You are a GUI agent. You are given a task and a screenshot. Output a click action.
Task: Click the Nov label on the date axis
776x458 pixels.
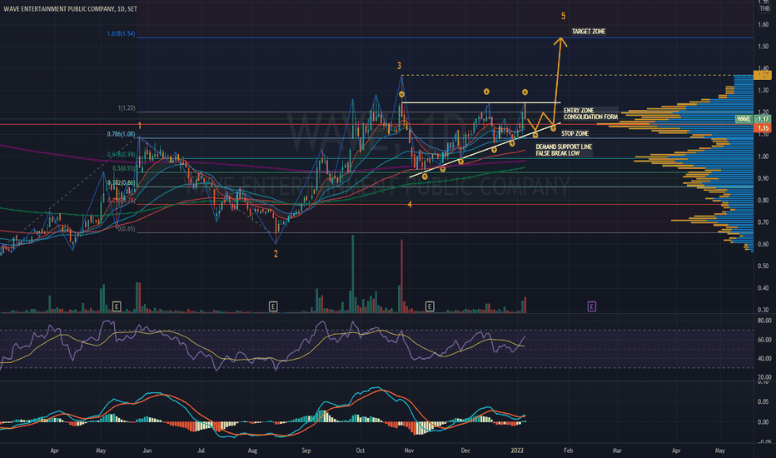point(409,451)
